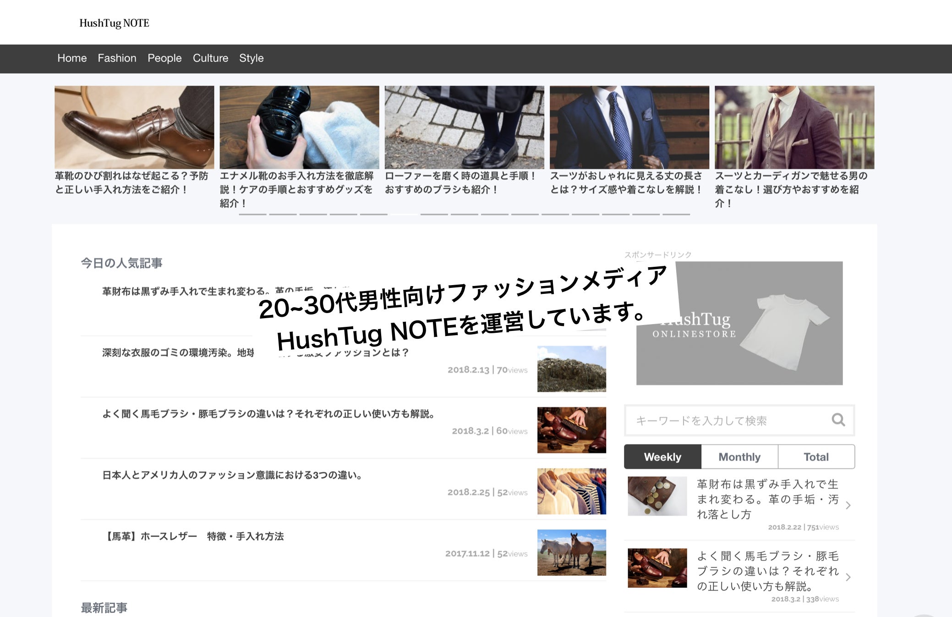Viewport: 952px width, 617px height.
Task: Open the Culture section
Action: (210, 58)
